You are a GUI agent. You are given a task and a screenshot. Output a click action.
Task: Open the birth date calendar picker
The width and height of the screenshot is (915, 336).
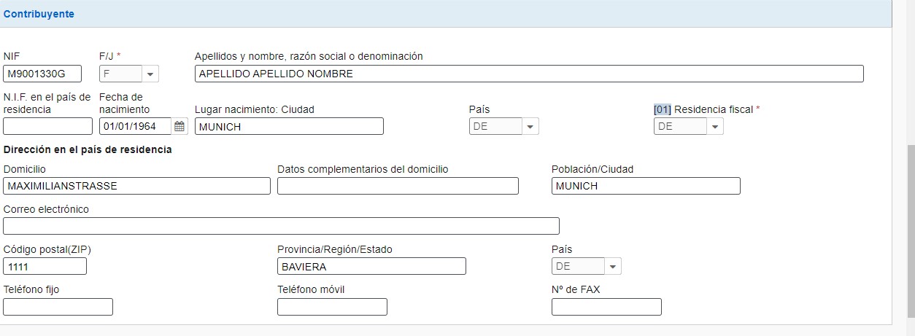tap(179, 126)
